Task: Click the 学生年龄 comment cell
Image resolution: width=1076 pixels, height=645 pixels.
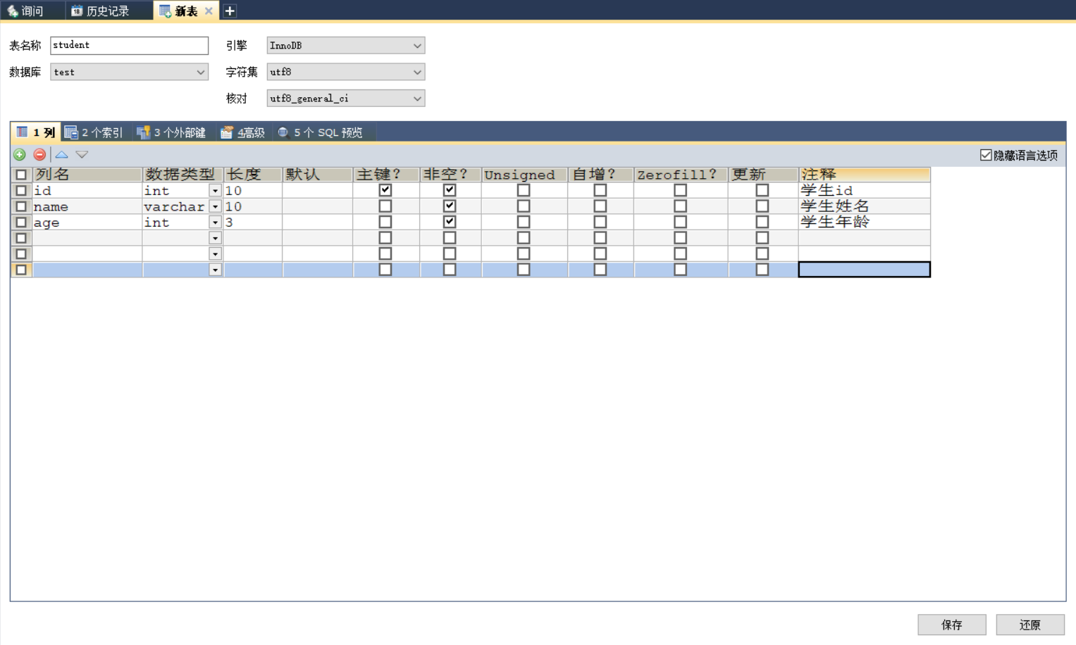Action: 864,222
